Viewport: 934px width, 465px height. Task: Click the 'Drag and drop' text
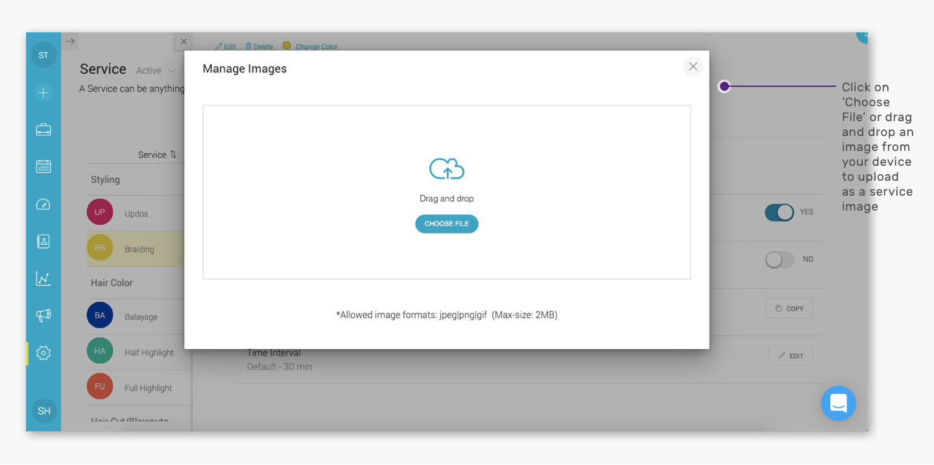coord(447,199)
